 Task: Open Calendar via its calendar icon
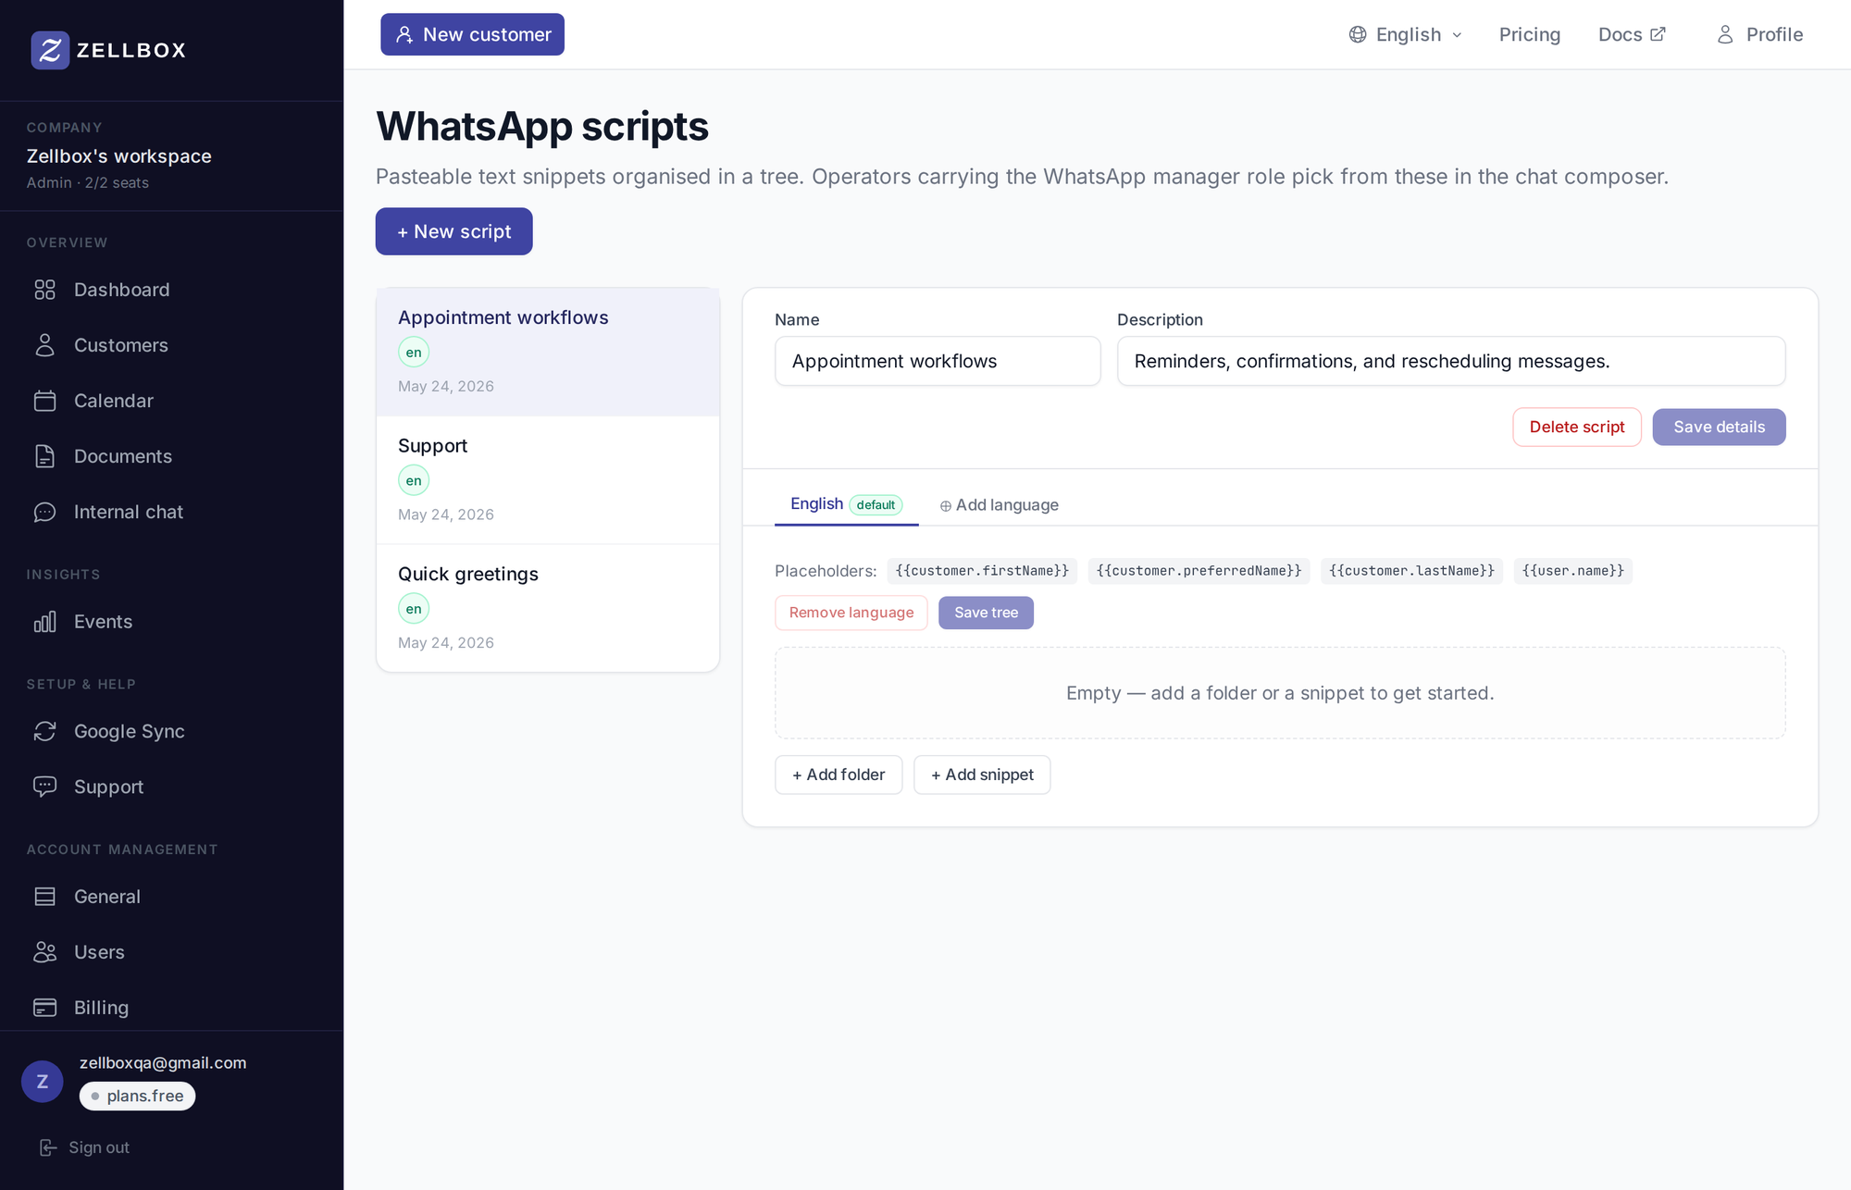click(44, 401)
